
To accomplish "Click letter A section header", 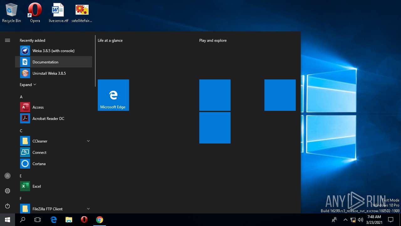I will click(21, 97).
